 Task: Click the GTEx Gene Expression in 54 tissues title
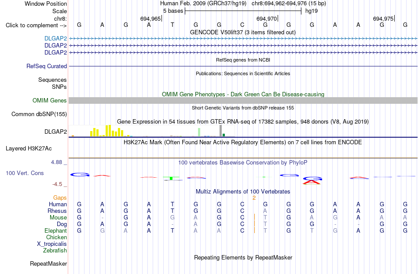point(243,121)
